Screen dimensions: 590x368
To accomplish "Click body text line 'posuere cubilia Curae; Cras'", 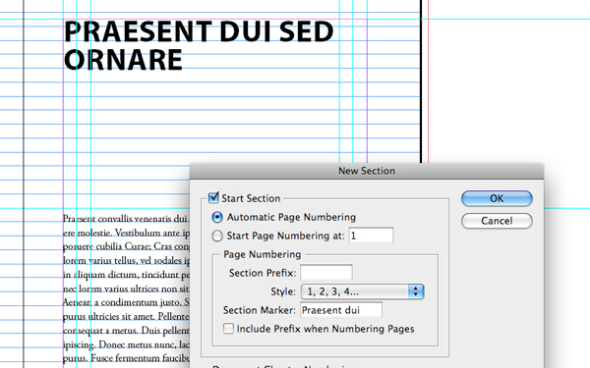I will [x=126, y=246].
